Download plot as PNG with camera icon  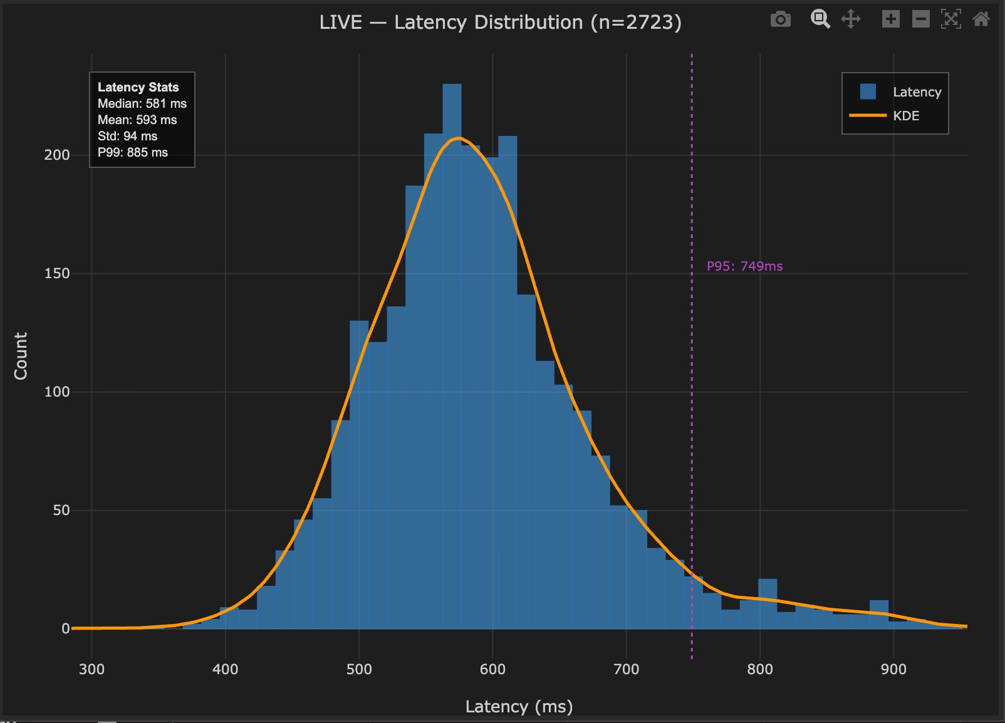coord(779,19)
